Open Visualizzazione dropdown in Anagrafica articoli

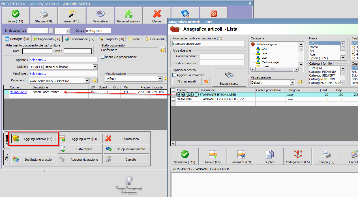click(x=292, y=82)
